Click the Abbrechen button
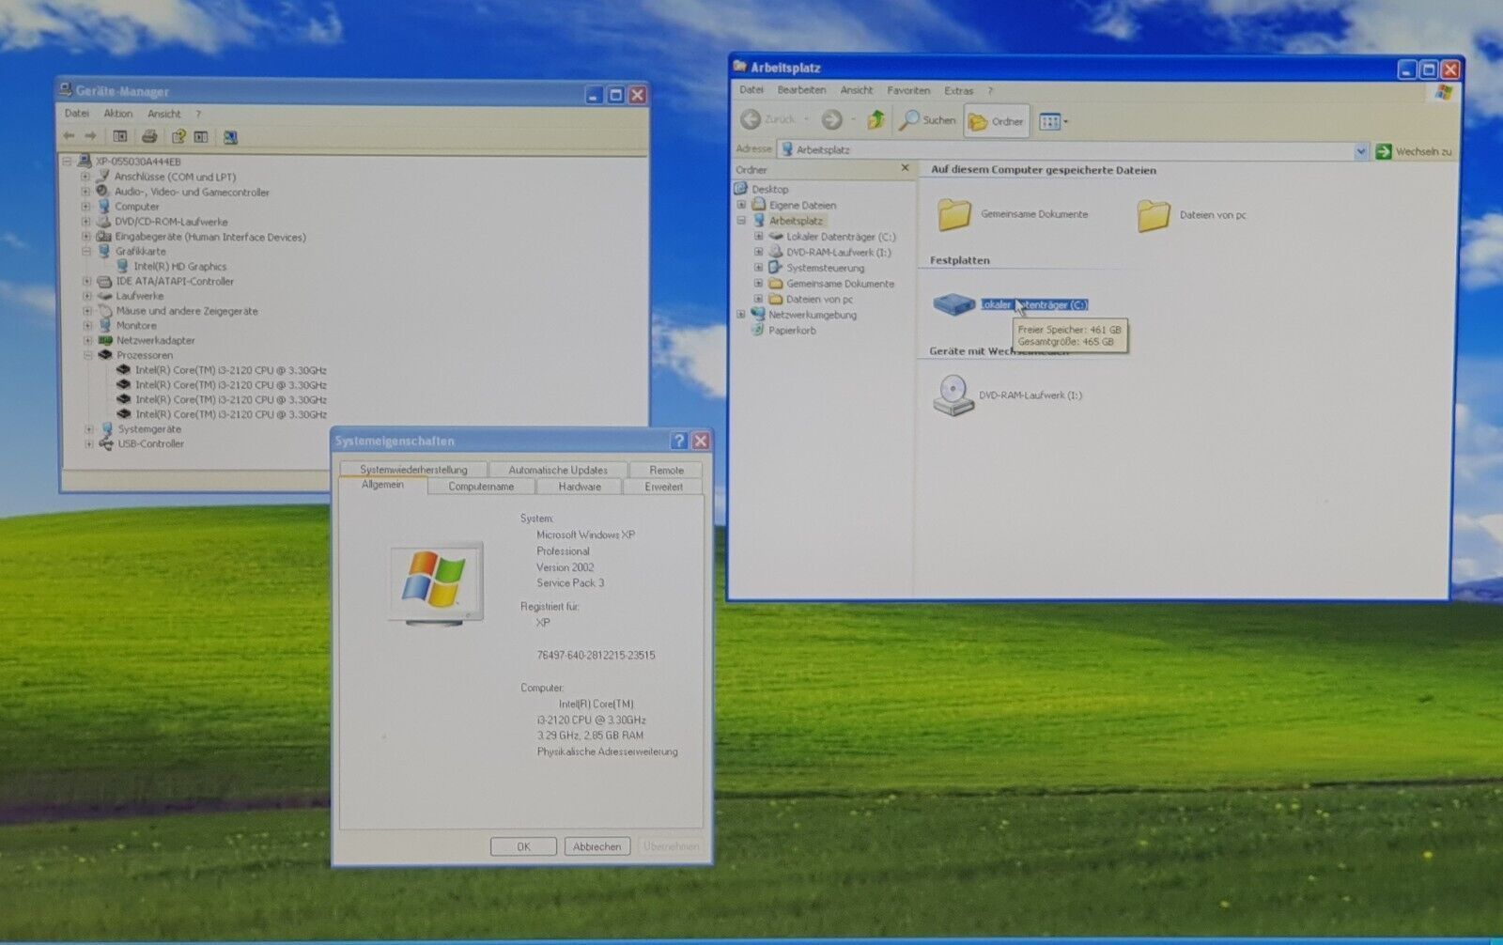 pyautogui.click(x=597, y=846)
